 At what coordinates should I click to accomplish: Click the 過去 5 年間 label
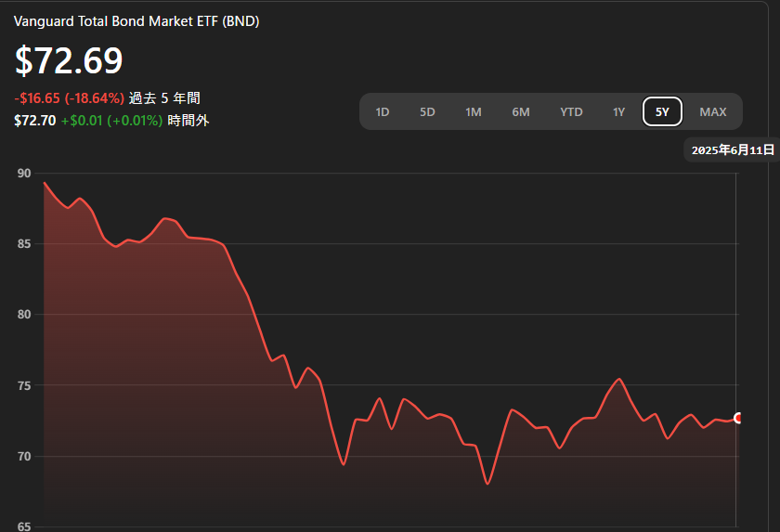point(164,97)
